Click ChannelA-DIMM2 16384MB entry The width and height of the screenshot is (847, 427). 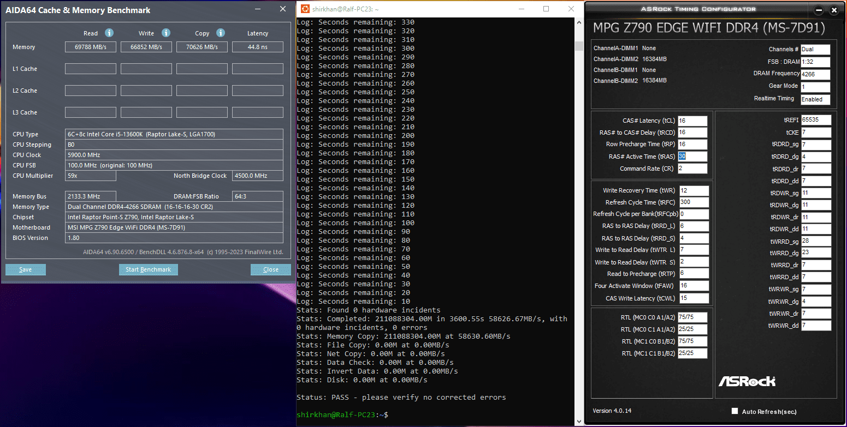[630, 59]
